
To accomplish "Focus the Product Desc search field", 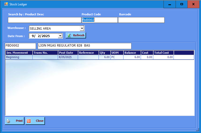I will (44, 20).
